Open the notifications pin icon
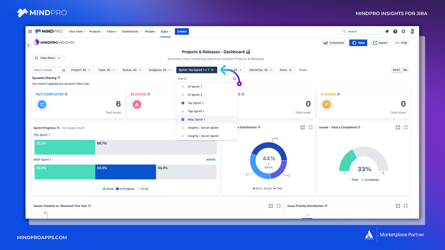Screen dimensions: 445x250 (x=387, y=32)
